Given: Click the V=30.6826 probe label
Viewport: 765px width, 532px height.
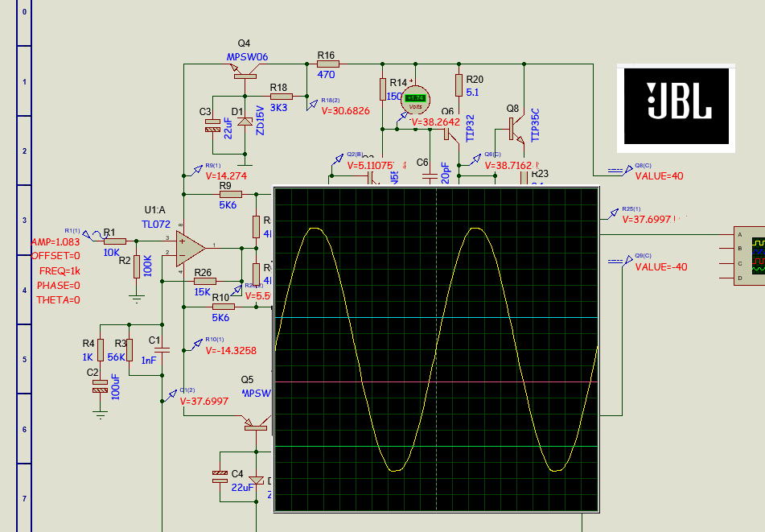Looking at the screenshot, I should click(345, 110).
